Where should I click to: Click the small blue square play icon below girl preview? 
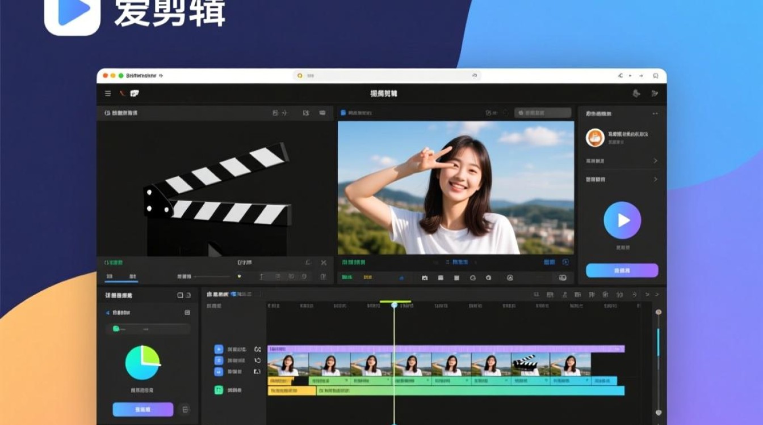click(565, 262)
